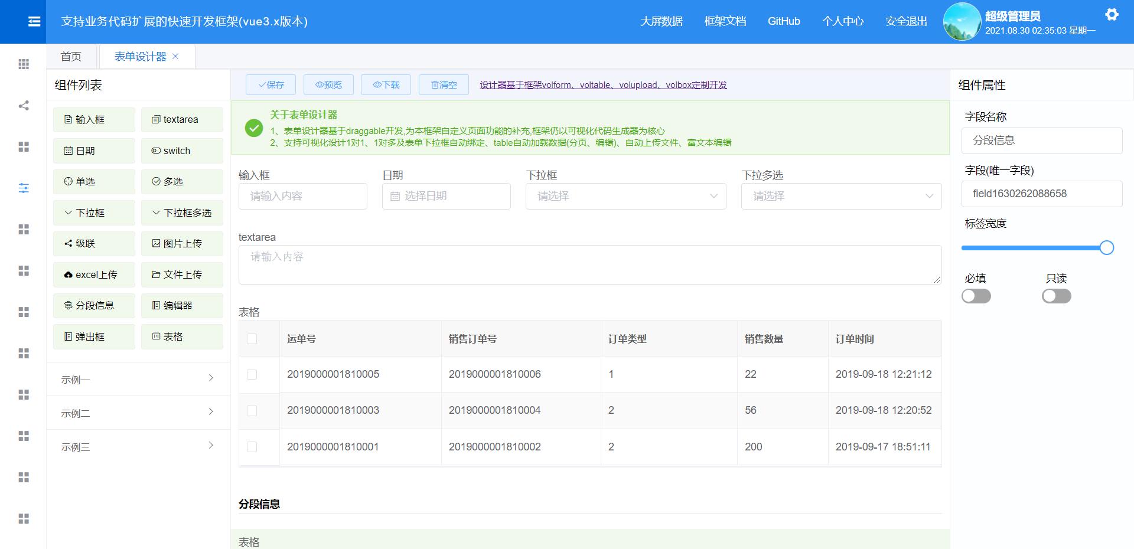Open the volform framework documentation link
The image size is (1134, 549).
[x=603, y=85]
